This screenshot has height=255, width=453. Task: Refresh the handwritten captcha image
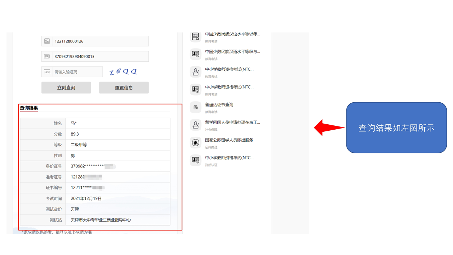coord(123,72)
